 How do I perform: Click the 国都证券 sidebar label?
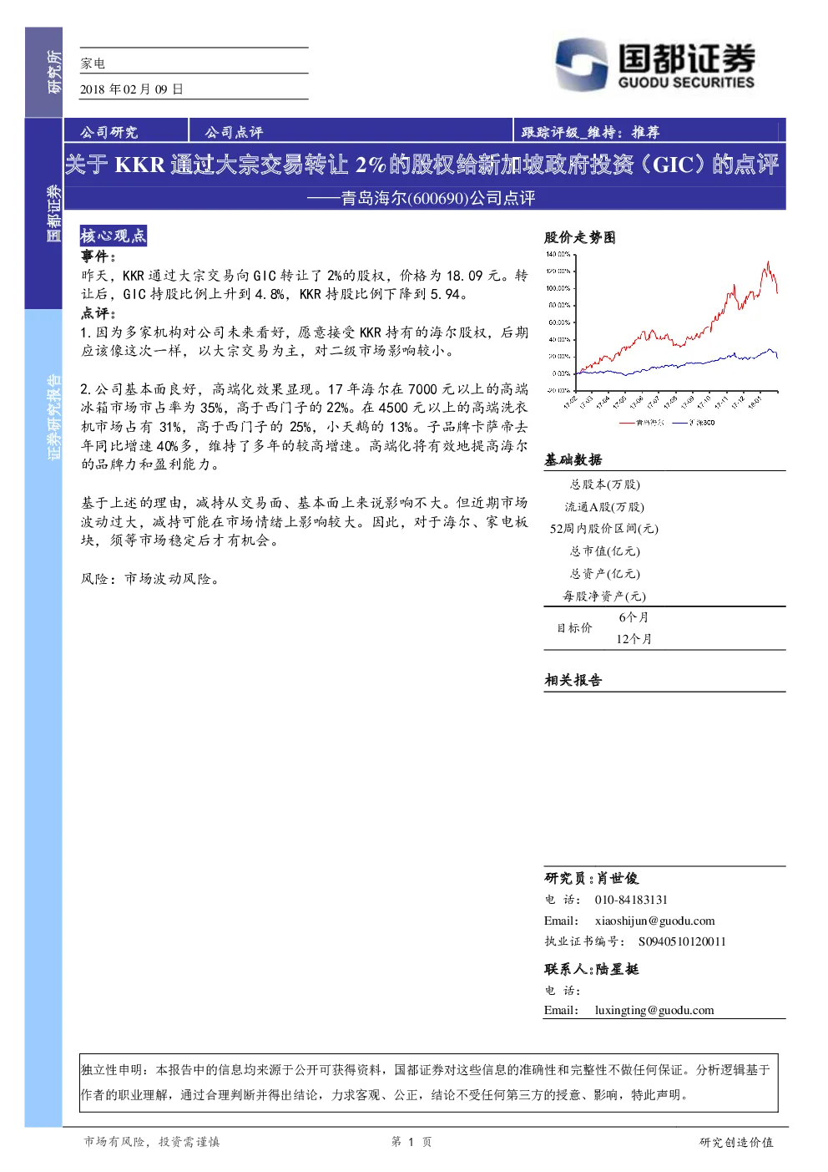[x=53, y=214]
